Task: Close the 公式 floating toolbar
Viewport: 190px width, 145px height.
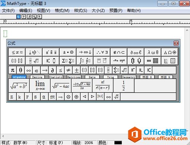Action: 176,43
